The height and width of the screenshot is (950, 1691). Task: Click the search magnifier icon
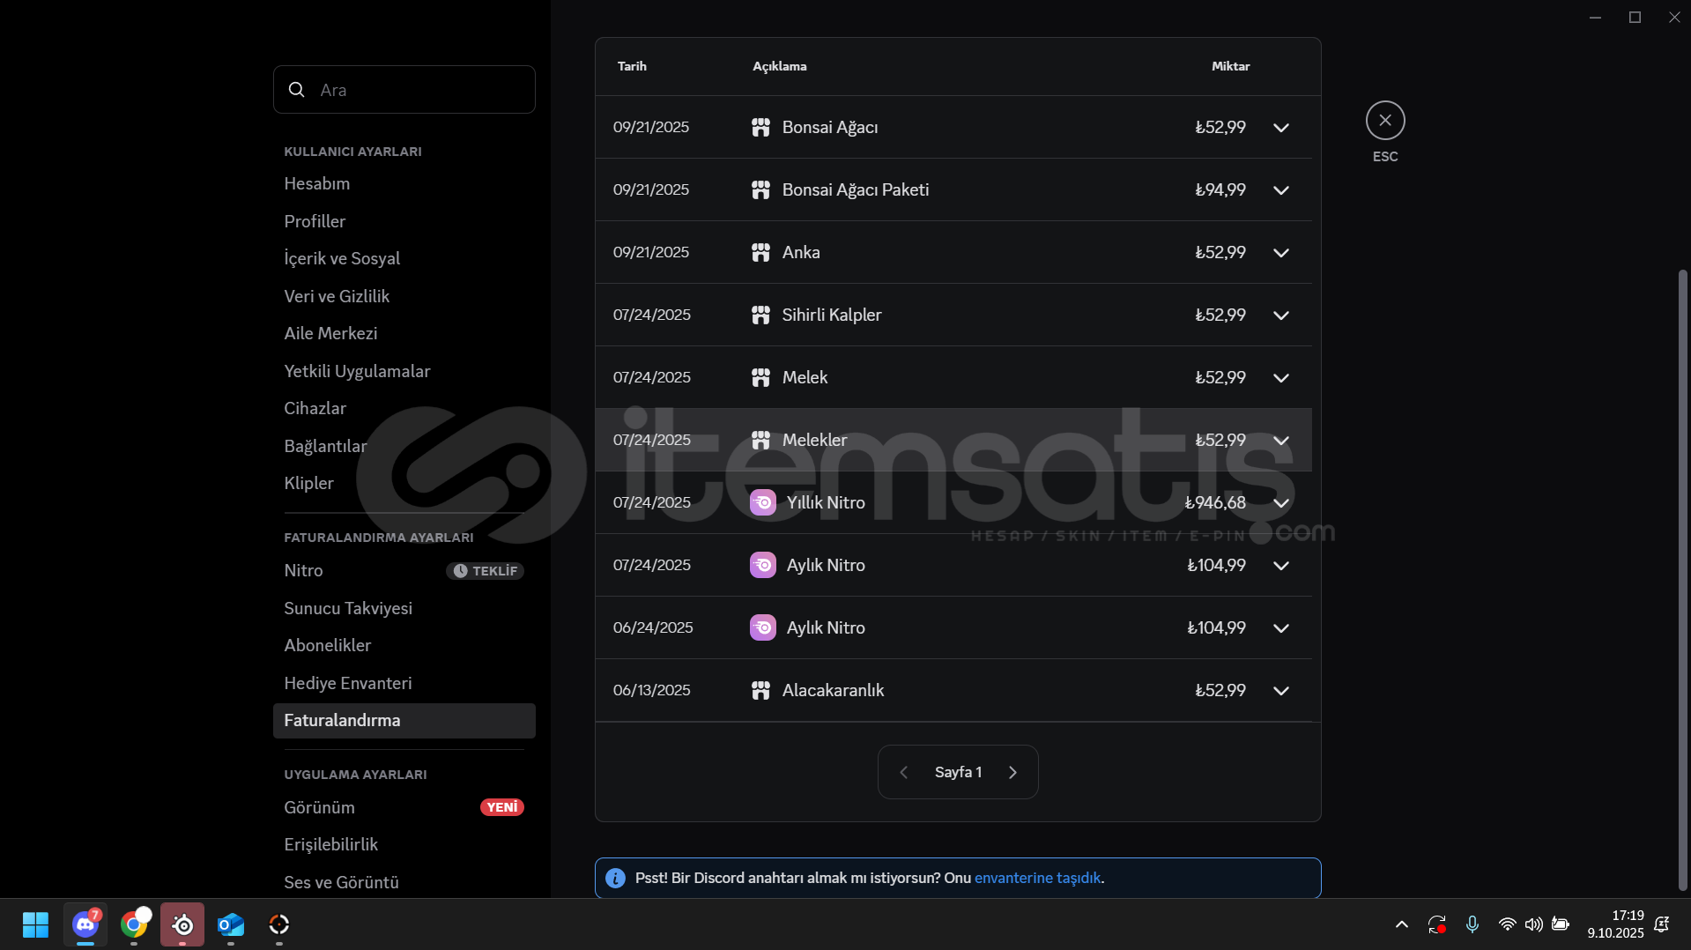[297, 90]
